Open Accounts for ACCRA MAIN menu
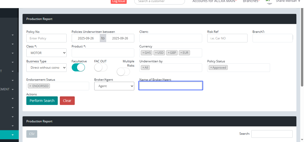304x142 pixels. tap(214, 1)
